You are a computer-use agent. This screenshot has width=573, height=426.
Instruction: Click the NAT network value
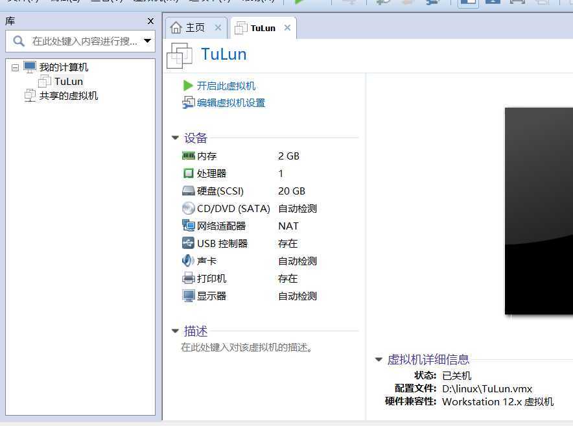tap(288, 226)
